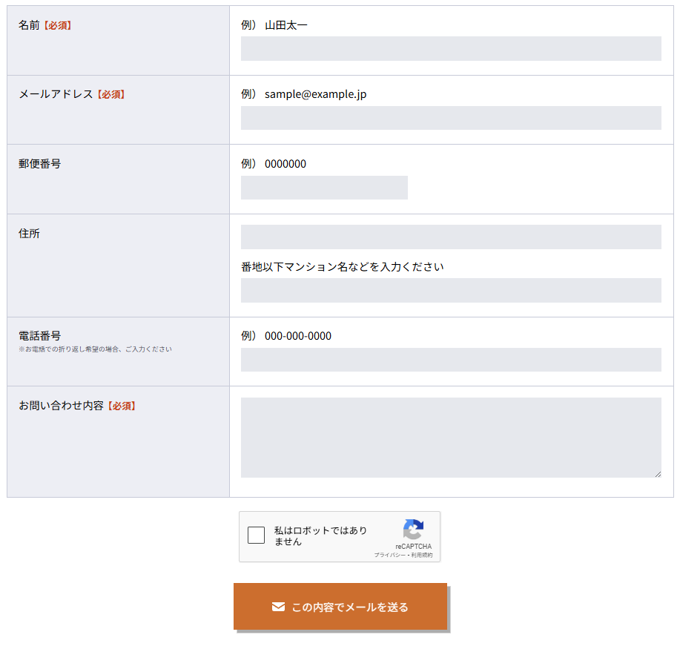Click the textarea resize handle
Screen dimensions: 680x649
click(658, 474)
